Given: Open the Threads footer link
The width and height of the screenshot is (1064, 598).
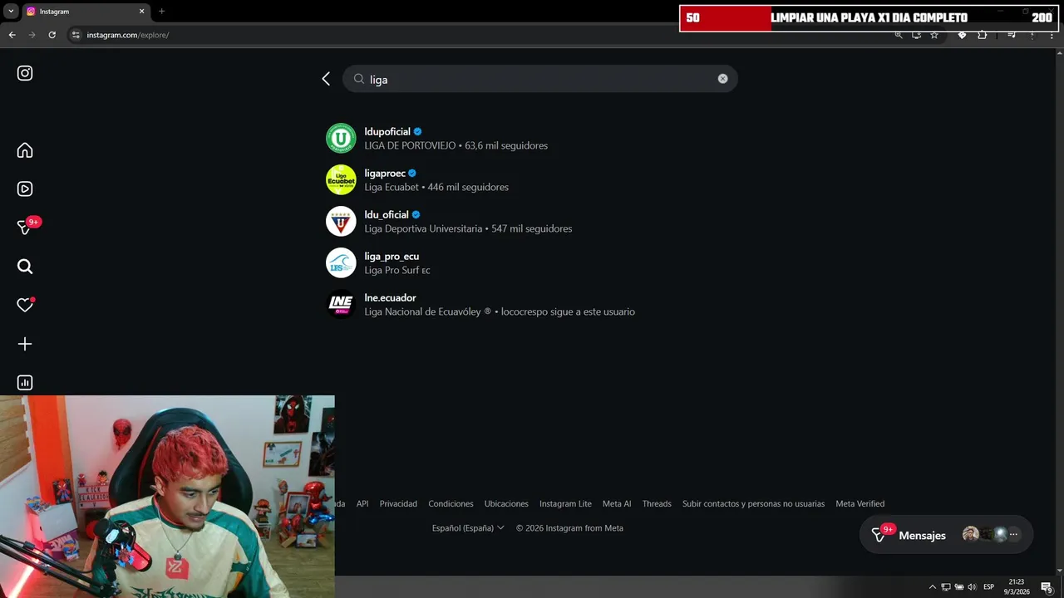Looking at the screenshot, I should (x=657, y=503).
